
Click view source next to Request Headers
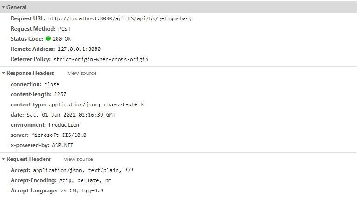(78, 159)
